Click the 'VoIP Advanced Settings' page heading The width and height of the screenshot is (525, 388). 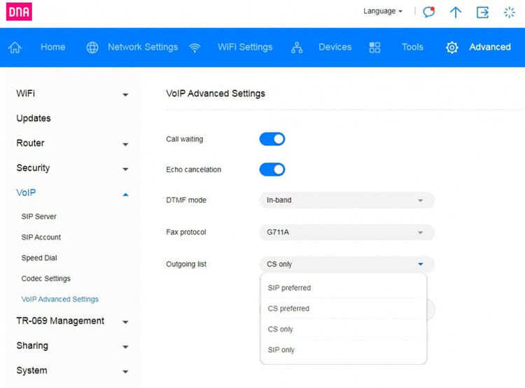click(216, 93)
